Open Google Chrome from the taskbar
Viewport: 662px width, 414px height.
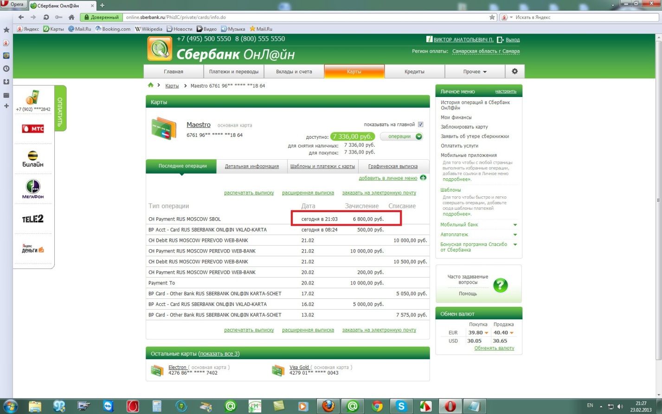point(377,406)
